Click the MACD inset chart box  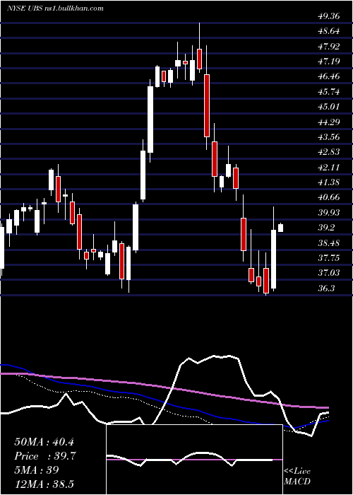point(194,460)
